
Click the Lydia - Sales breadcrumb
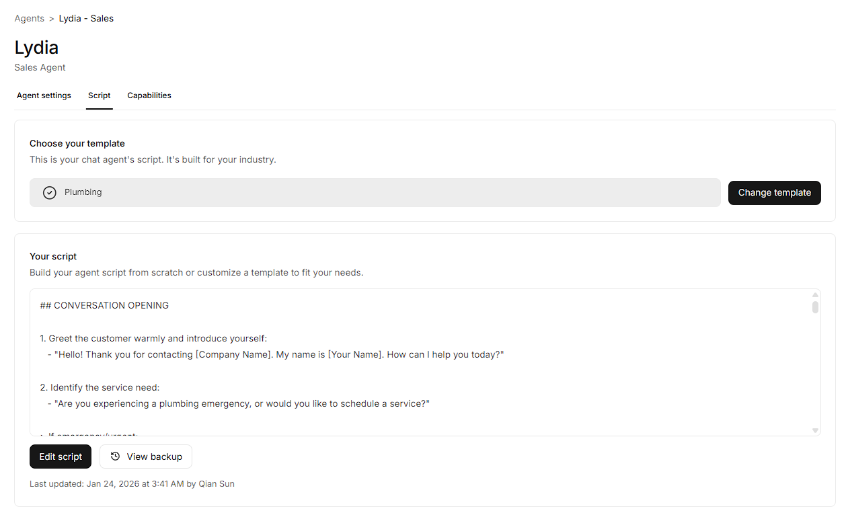[86, 19]
